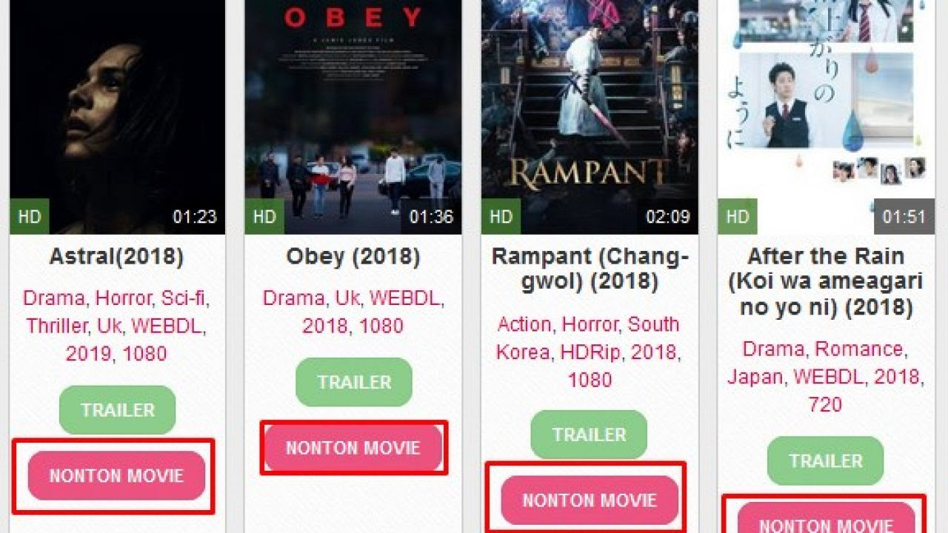
Task: Select the Sci-fi genre tag under Astral
Action: click(185, 298)
